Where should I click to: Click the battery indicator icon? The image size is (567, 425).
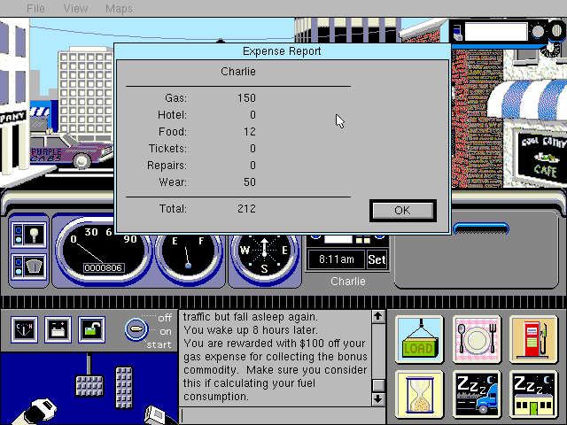tap(58, 329)
